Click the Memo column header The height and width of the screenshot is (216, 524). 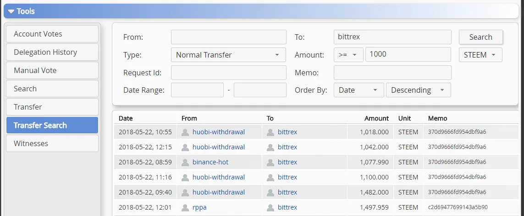(x=437, y=118)
